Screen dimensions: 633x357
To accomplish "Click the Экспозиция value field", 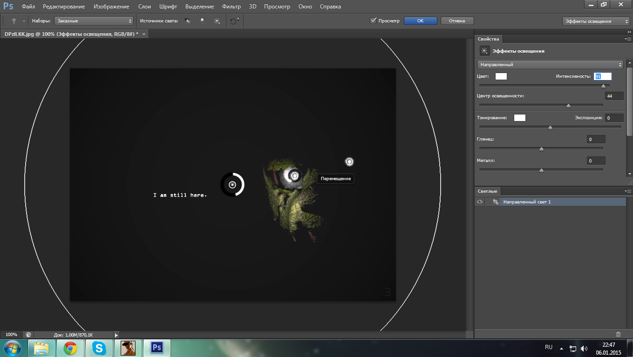I will [x=614, y=118].
